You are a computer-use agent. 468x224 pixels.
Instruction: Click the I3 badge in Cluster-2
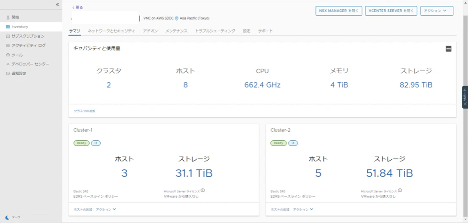click(x=293, y=143)
